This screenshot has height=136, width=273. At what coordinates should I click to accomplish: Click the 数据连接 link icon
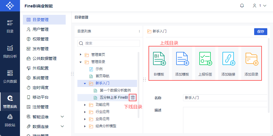(28, 126)
